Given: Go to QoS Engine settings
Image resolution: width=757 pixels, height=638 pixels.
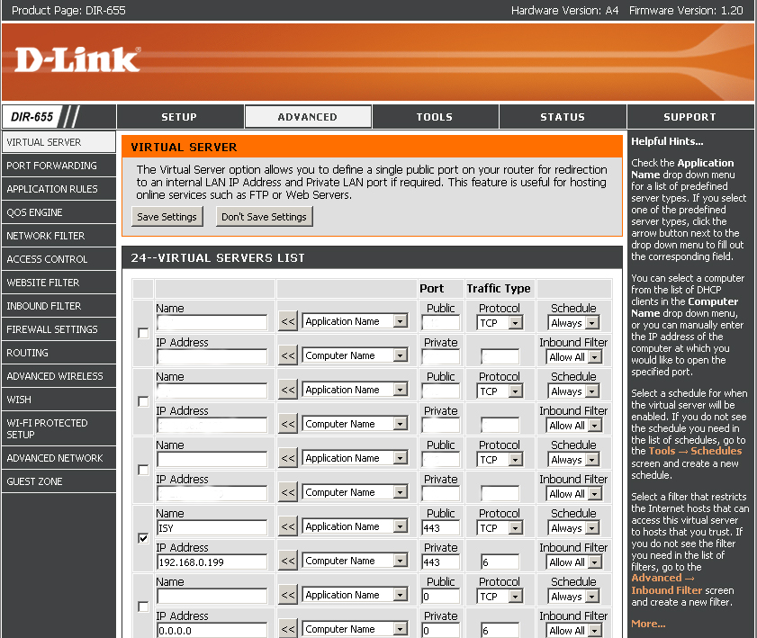Looking at the screenshot, I should coord(59,212).
